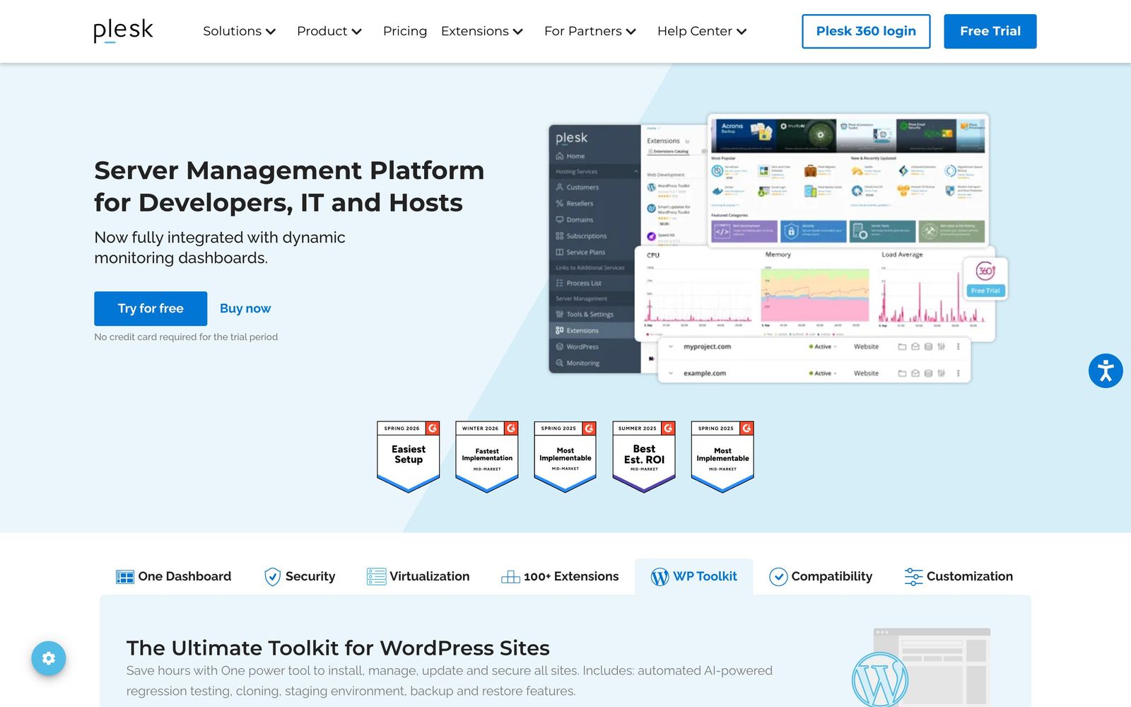This screenshot has height=707, width=1131.
Task: Click the Plesk 360 icon in the dashboard image
Action: click(985, 270)
